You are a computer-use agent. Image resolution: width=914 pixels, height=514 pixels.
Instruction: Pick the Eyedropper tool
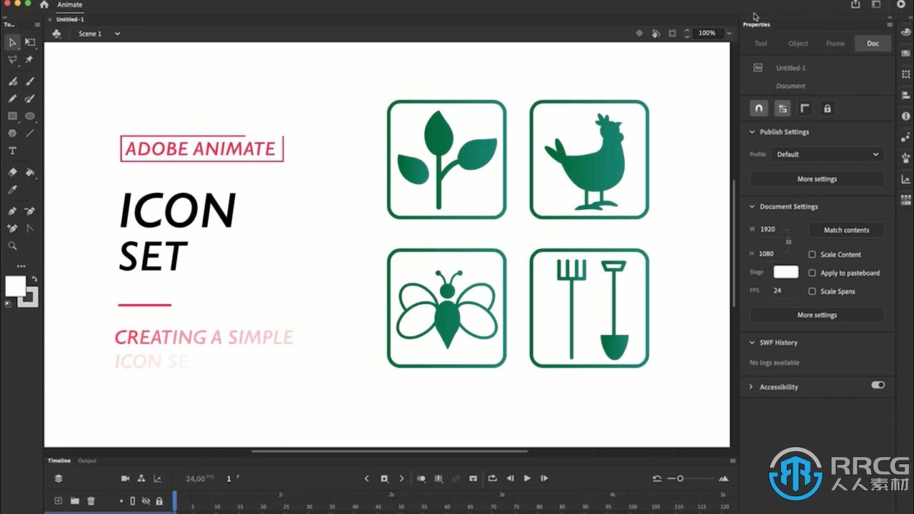tap(13, 189)
